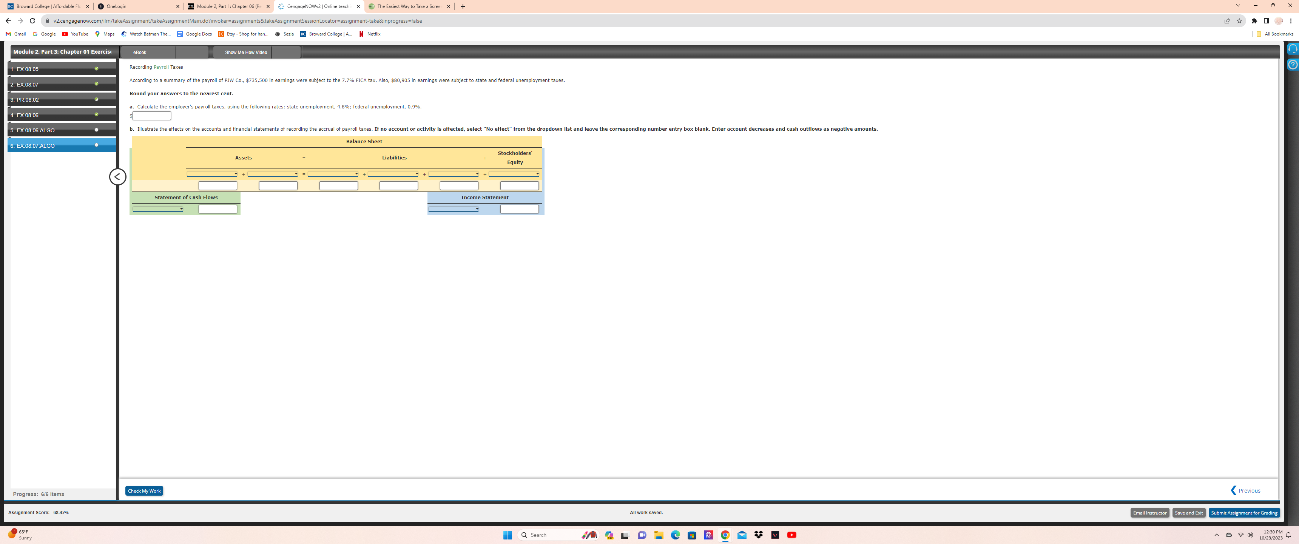
Task: Bookmark this page with star icon
Action: coord(1239,21)
